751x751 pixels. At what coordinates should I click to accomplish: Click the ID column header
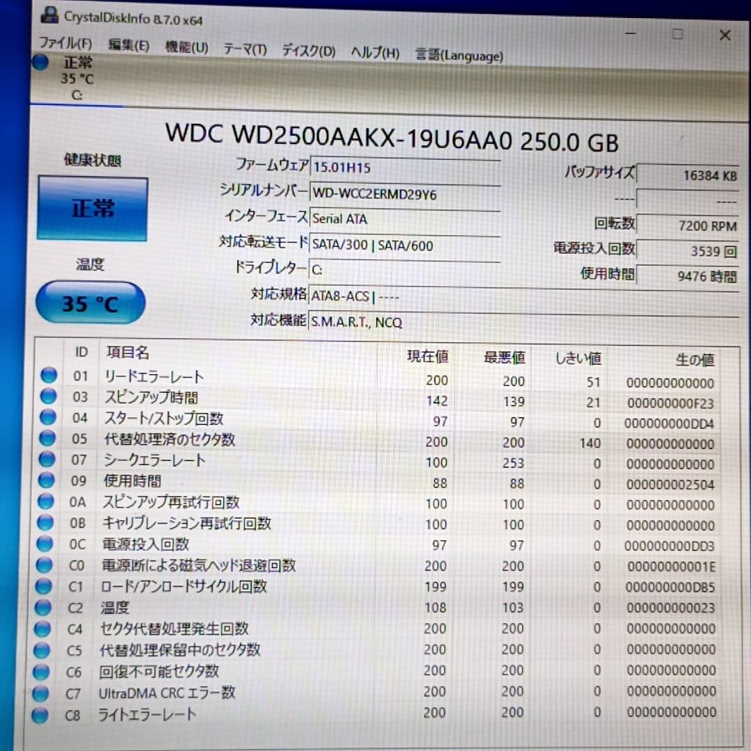81,353
